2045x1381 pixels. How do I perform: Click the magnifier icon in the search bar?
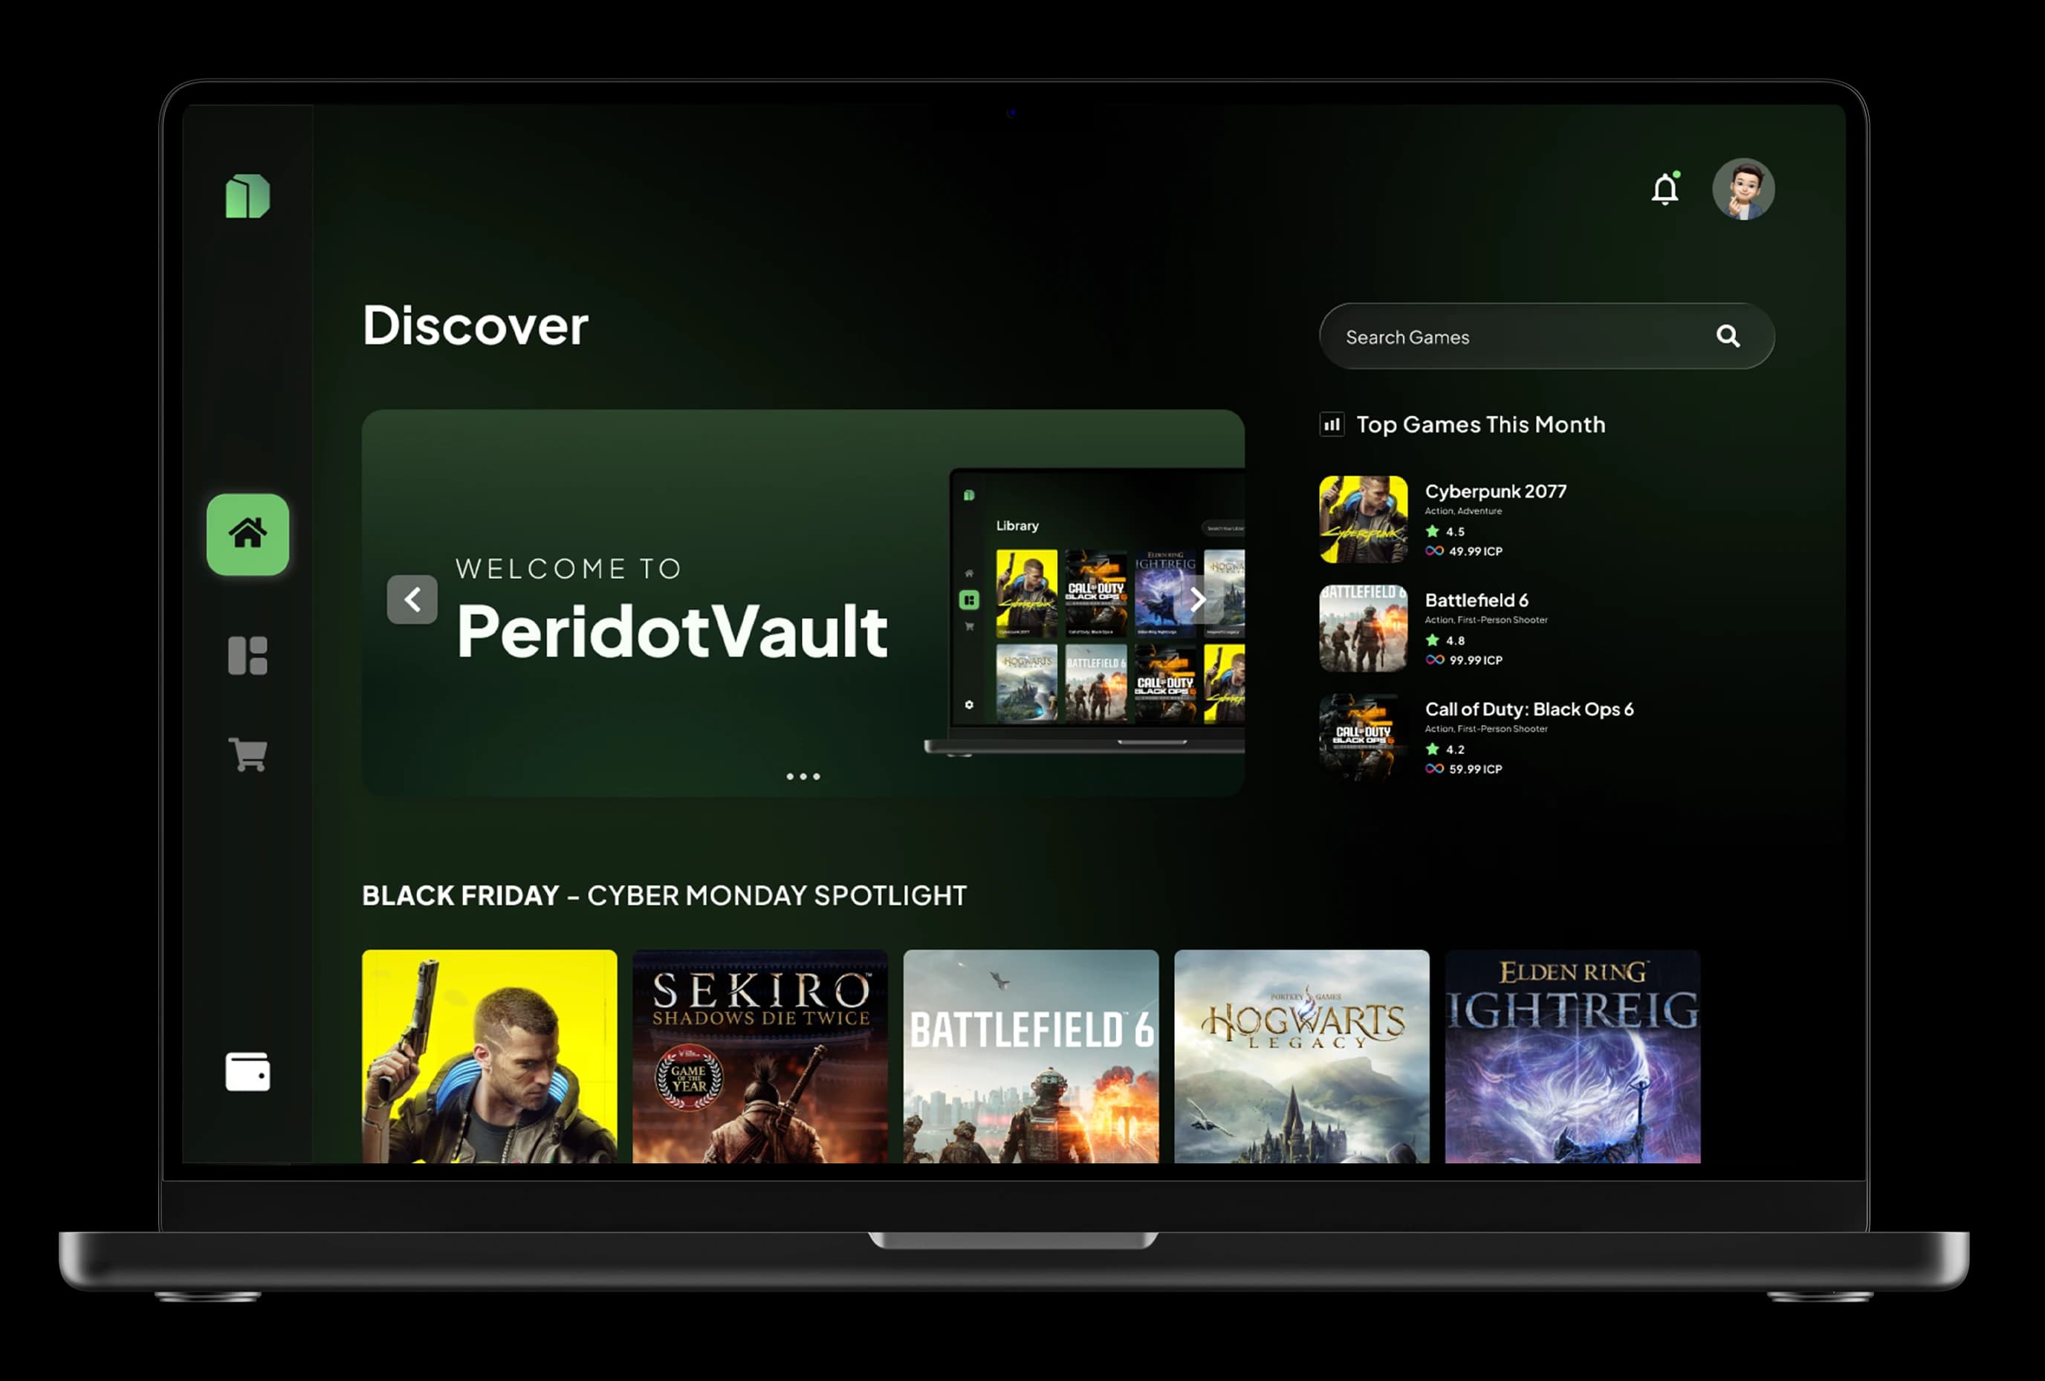[x=1728, y=336]
